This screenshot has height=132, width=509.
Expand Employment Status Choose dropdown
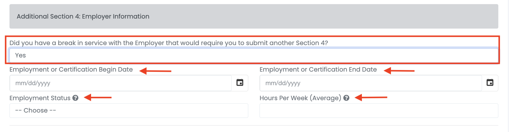coord(129,110)
